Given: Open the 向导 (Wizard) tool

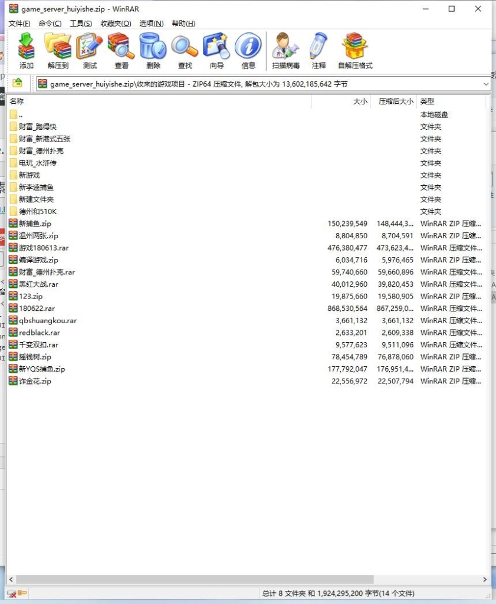Looking at the screenshot, I should click(216, 51).
